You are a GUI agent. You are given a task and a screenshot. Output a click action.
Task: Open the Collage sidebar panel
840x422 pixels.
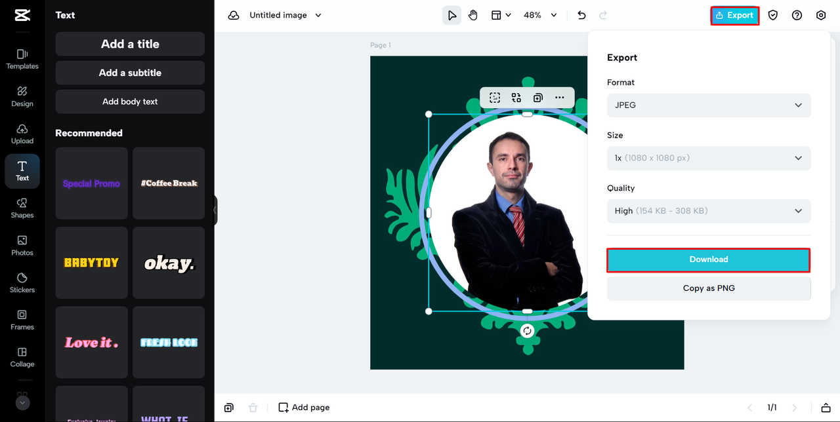pos(22,357)
